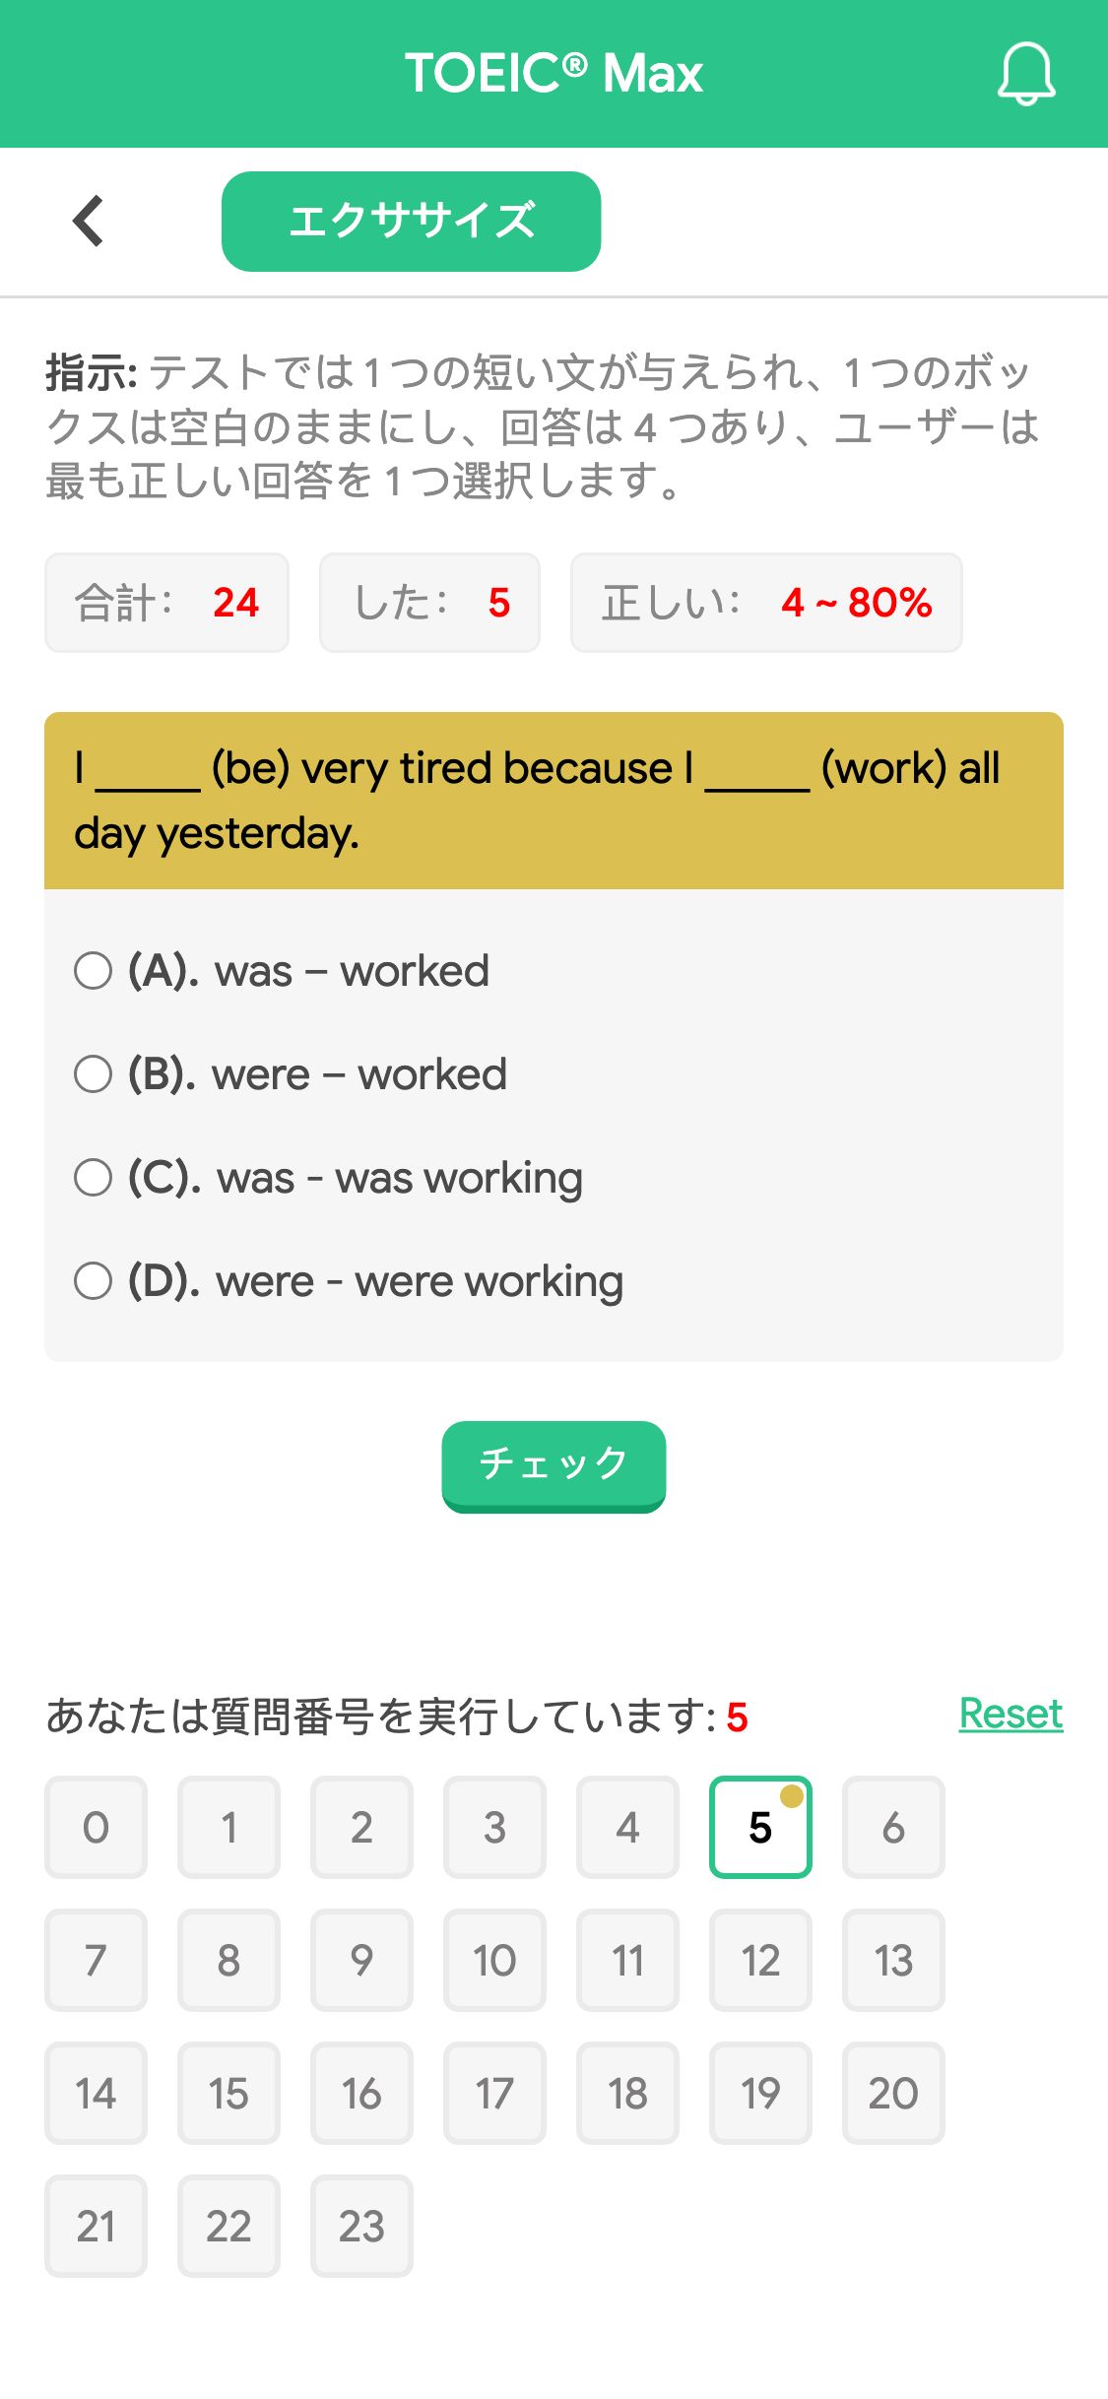Go to question 12
1108x2399 pixels.
(x=760, y=1960)
